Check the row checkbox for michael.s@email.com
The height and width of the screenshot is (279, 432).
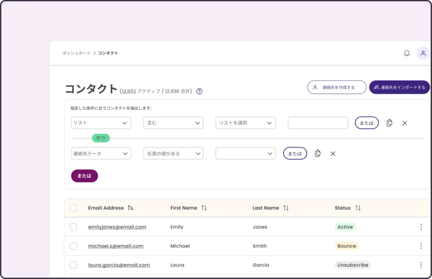pos(73,246)
